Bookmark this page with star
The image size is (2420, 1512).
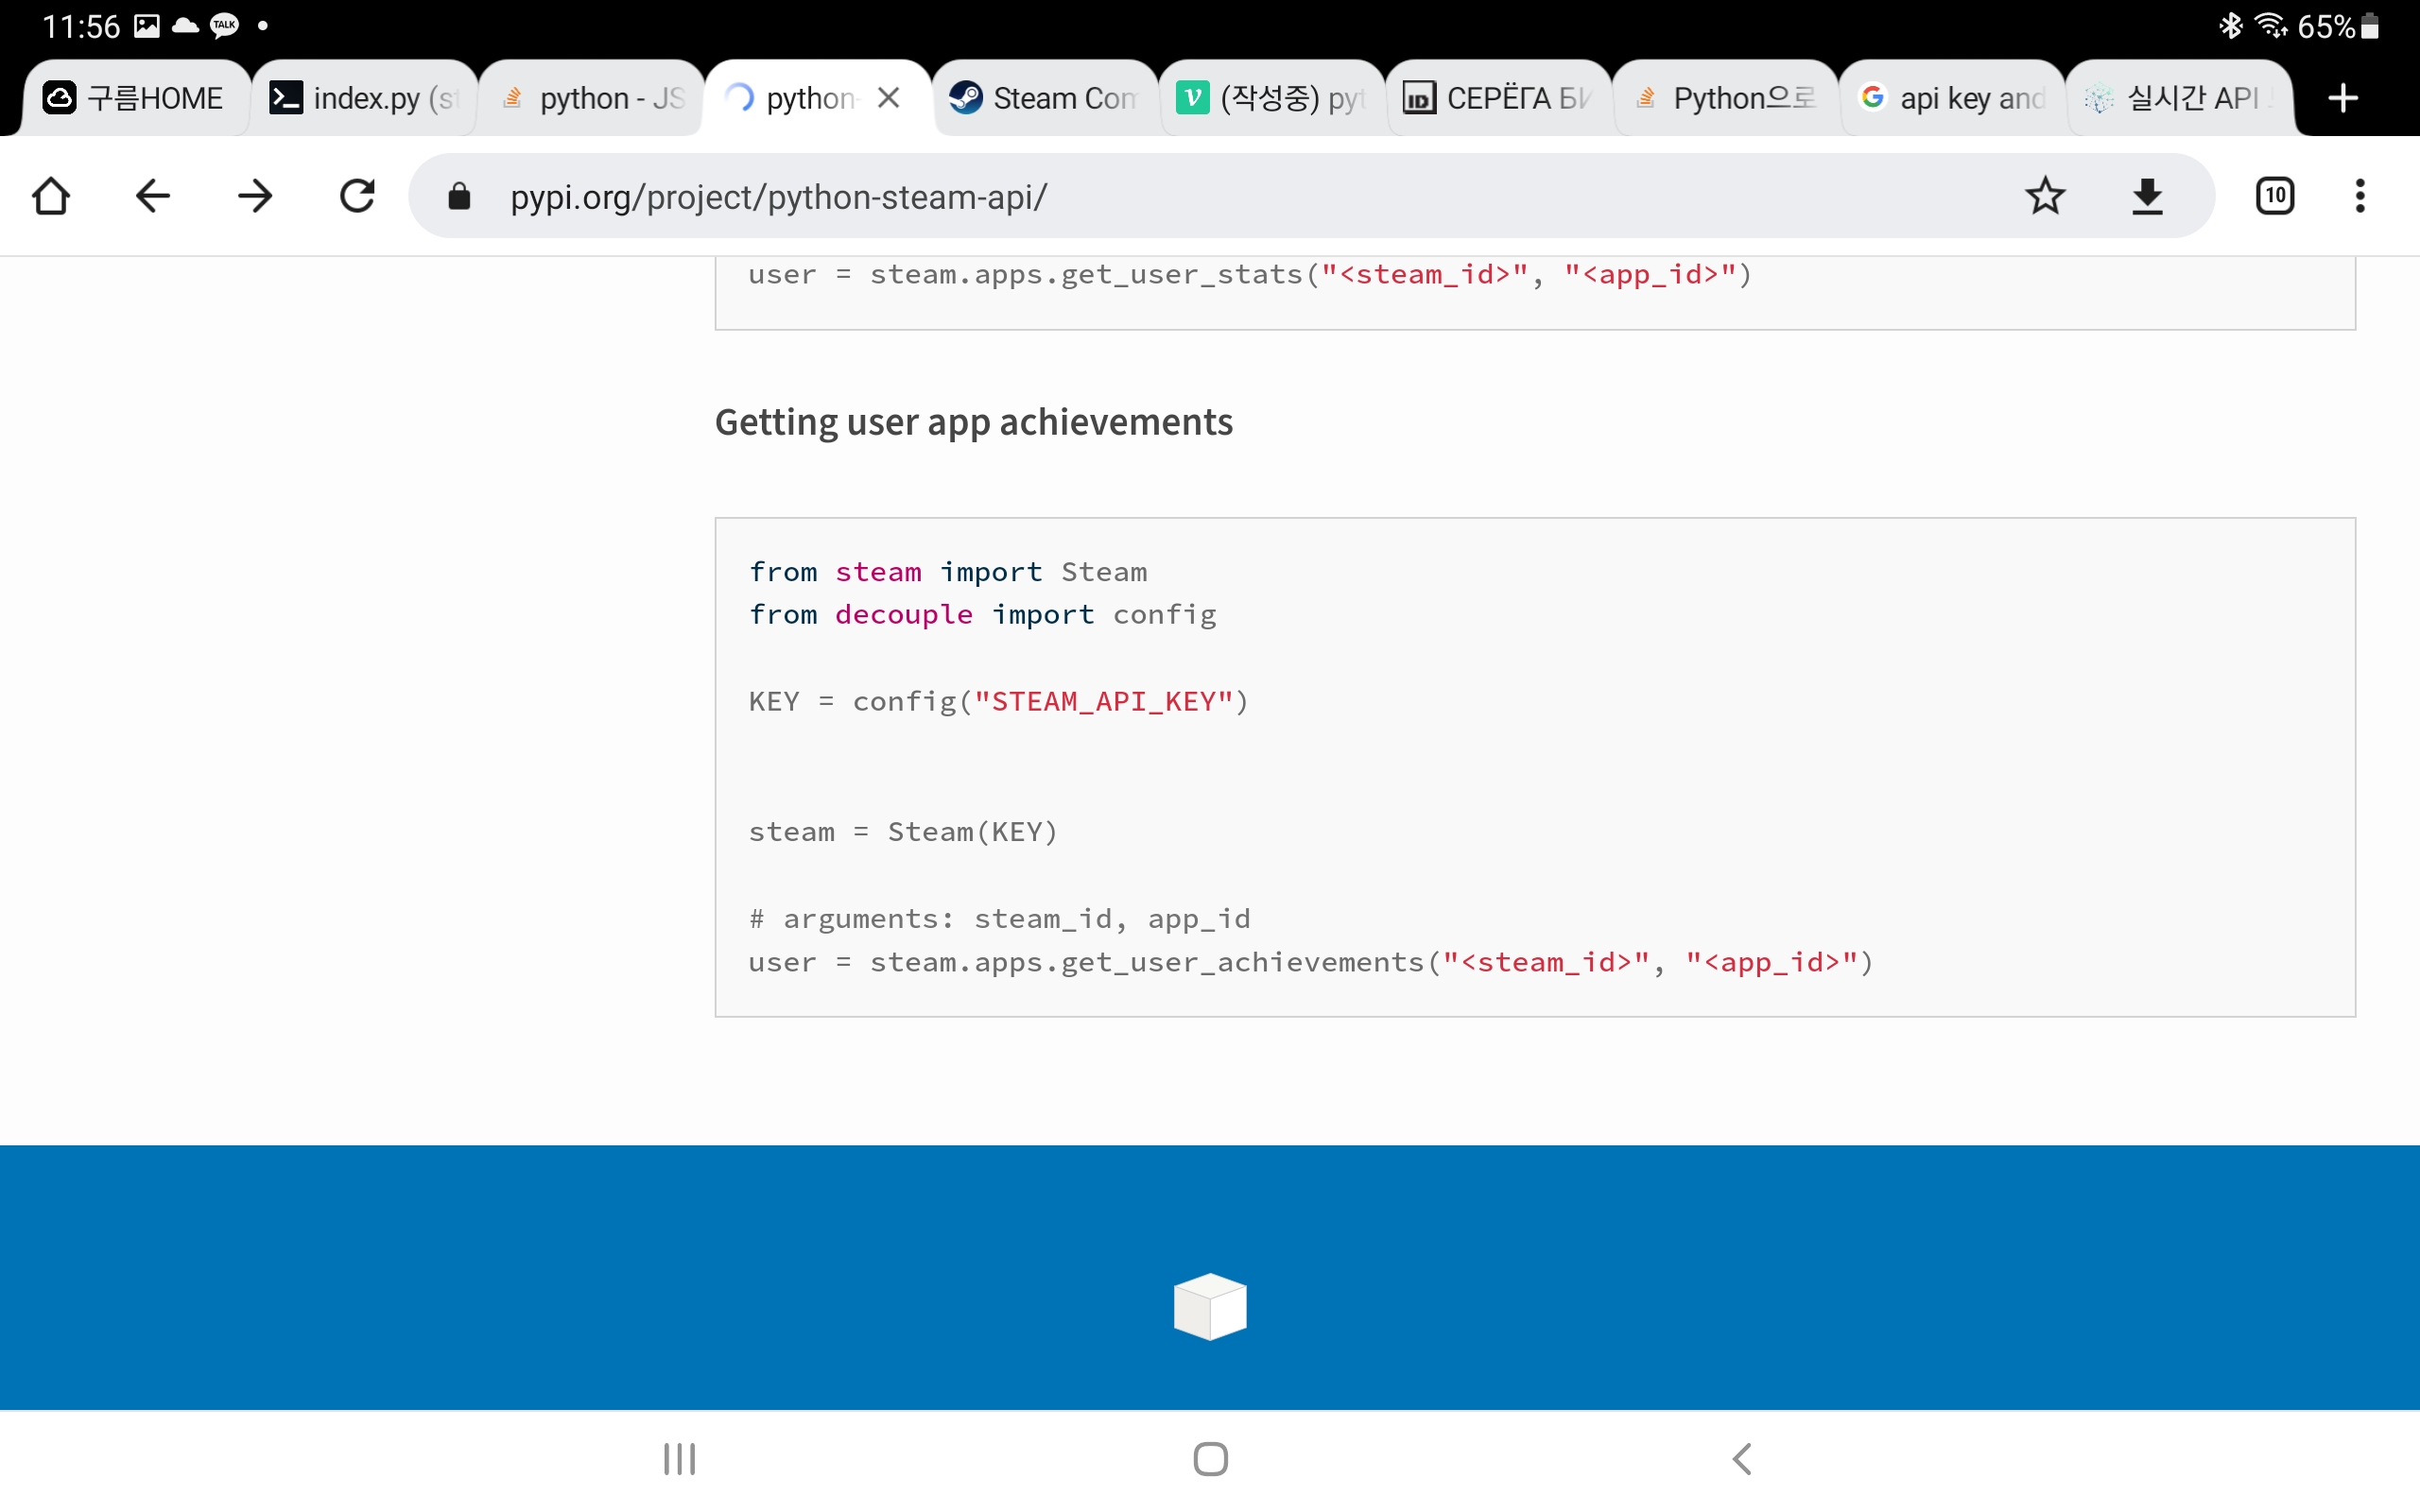click(2045, 196)
